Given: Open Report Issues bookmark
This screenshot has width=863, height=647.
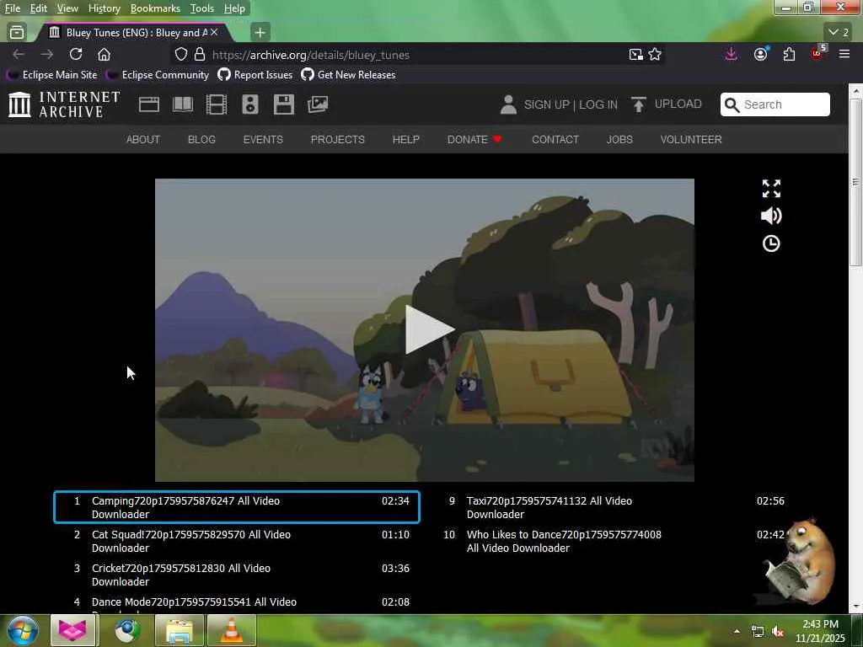Looking at the screenshot, I should point(255,75).
